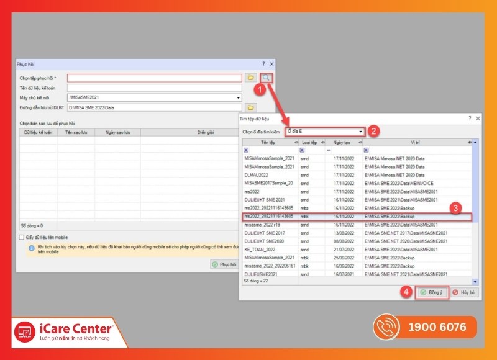
Task: Click the Đồng ý button
Action: click(432, 292)
